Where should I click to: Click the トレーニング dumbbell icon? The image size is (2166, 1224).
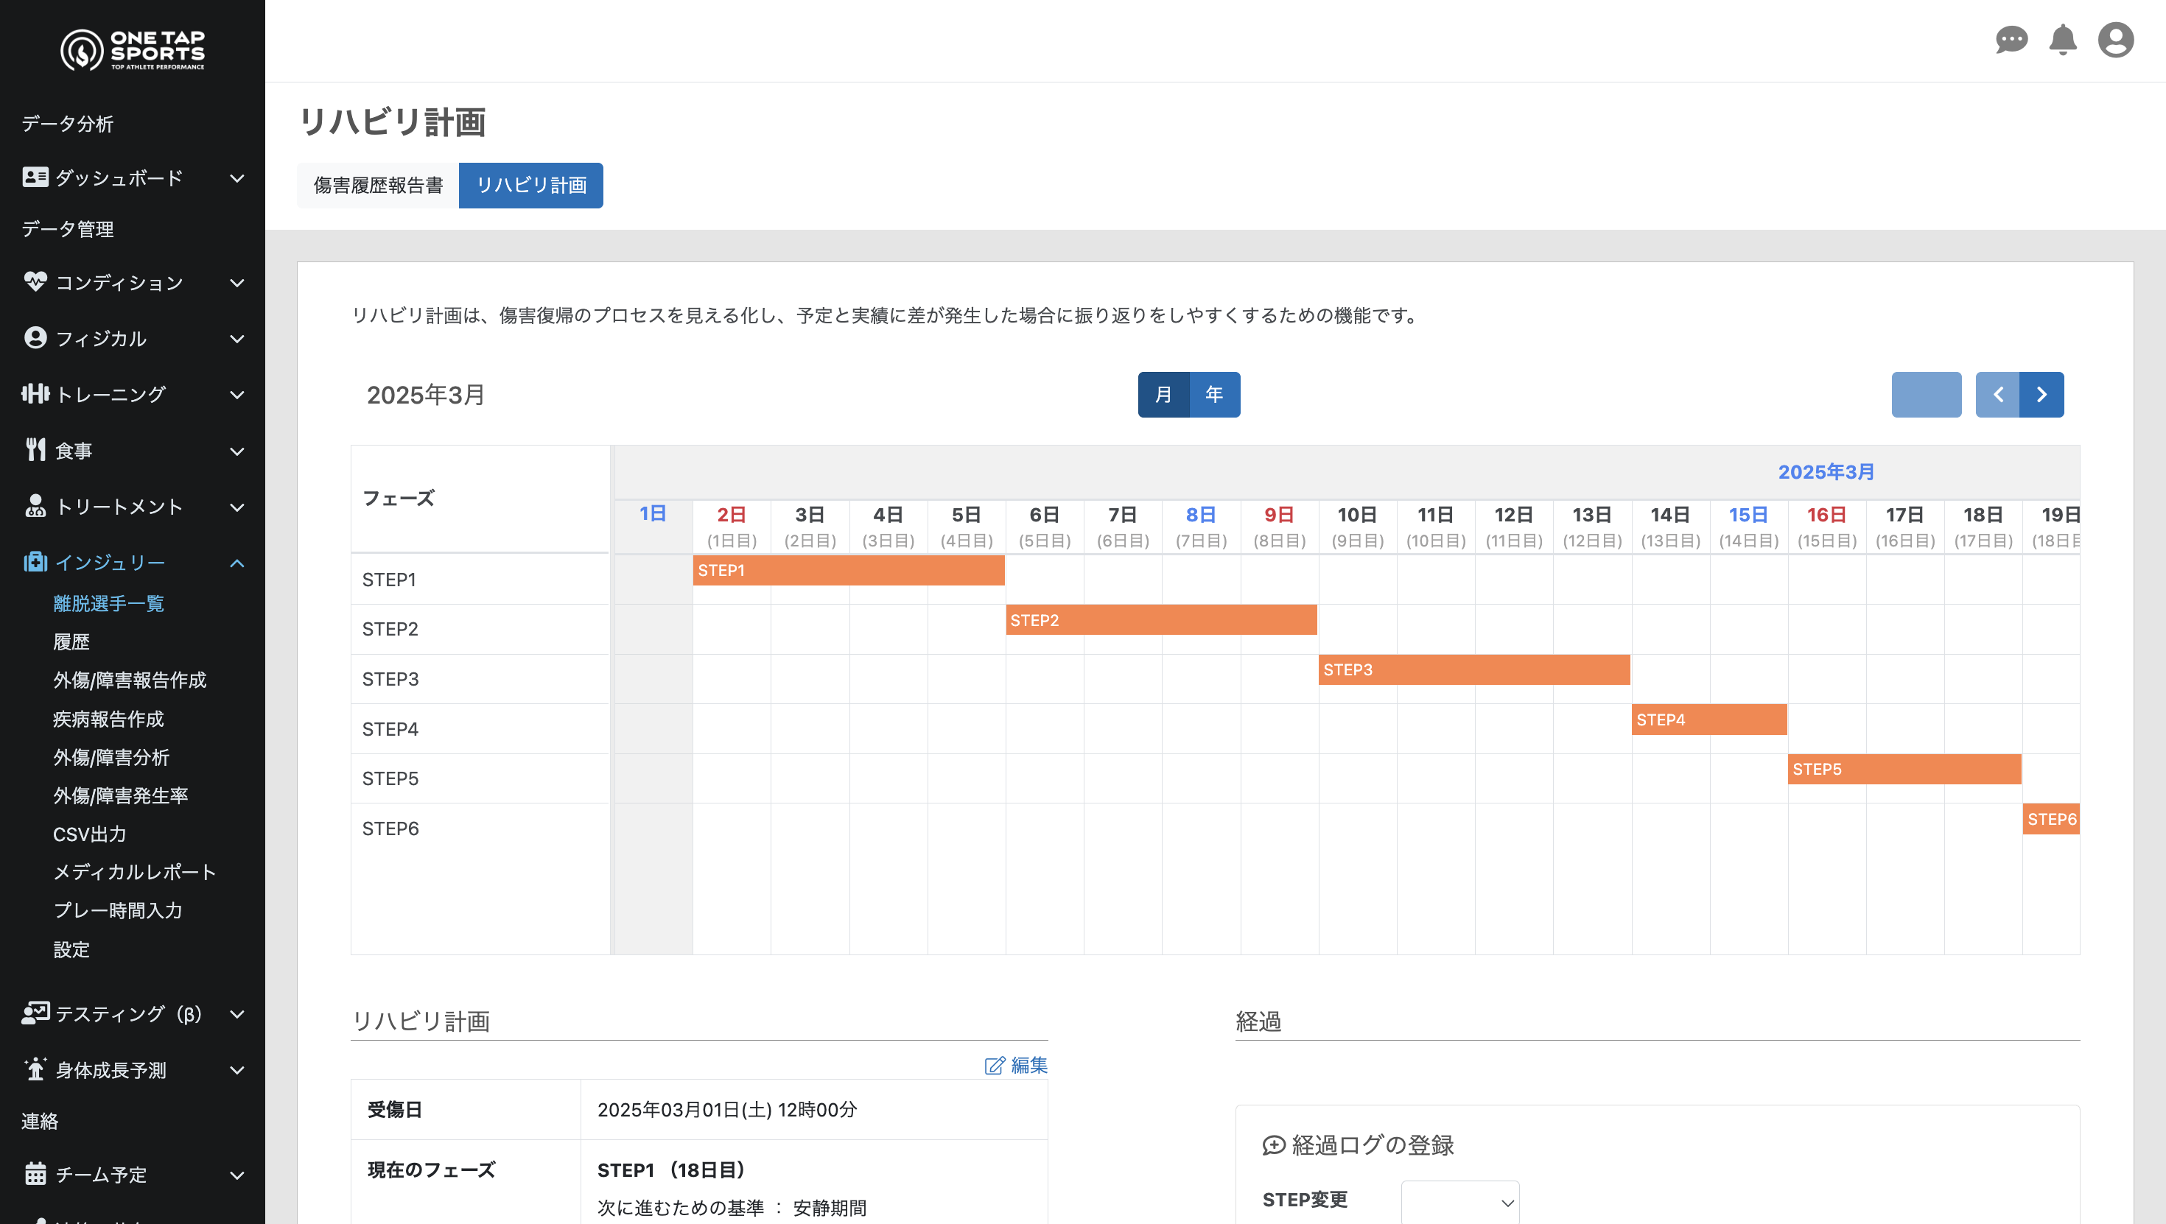coord(35,393)
